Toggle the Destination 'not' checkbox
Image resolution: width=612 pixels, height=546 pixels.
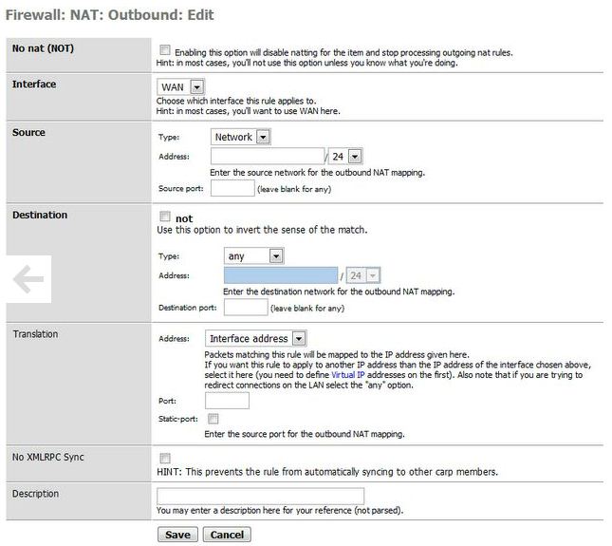[165, 217]
